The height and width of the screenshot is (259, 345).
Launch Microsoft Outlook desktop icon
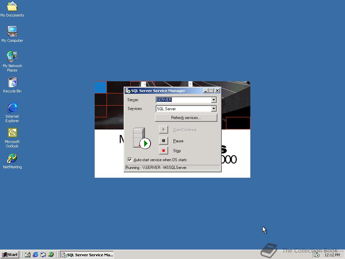tap(12, 138)
